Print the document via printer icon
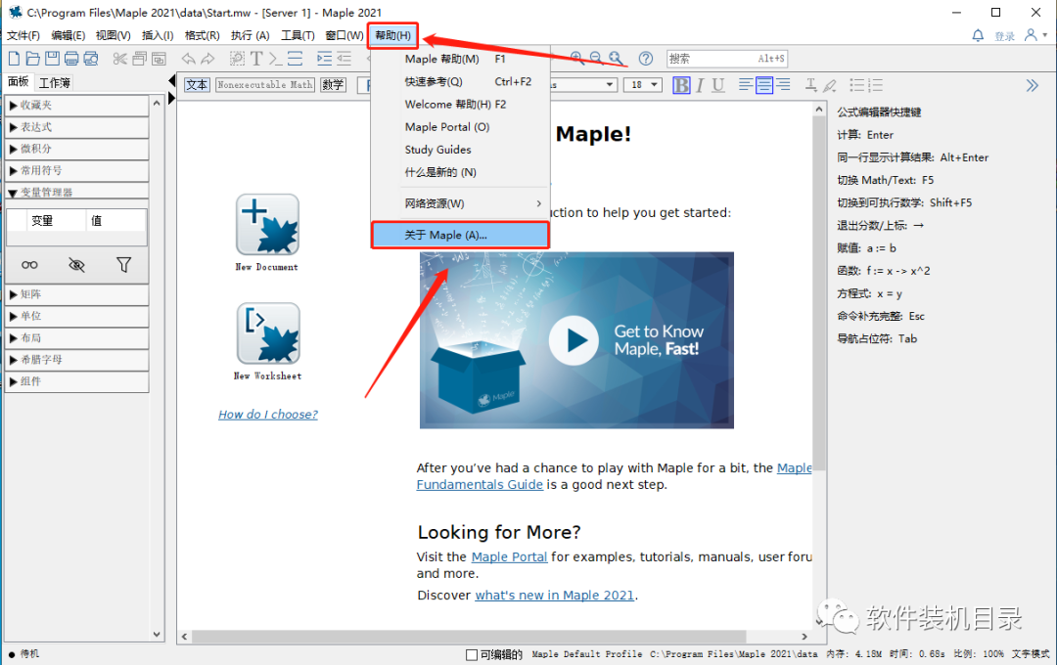The image size is (1057, 665). pos(71,59)
